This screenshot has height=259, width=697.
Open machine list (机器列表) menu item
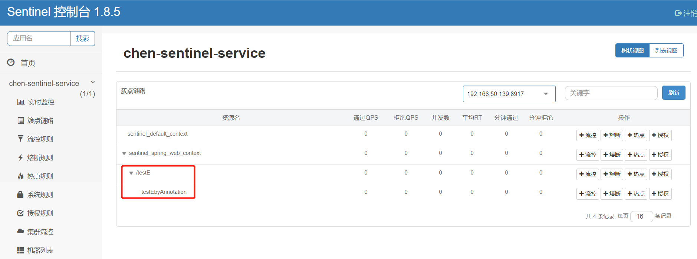40,250
